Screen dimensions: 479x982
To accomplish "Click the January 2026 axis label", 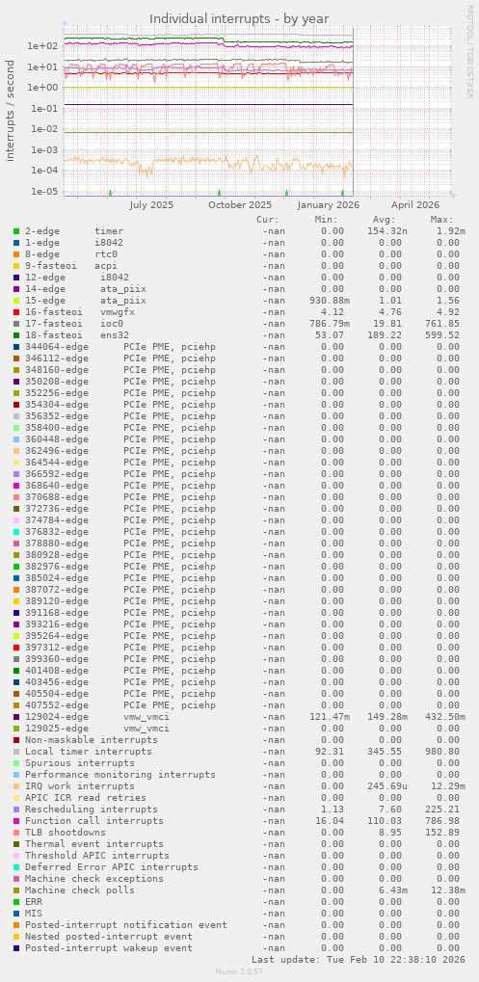I will (x=328, y=205).
